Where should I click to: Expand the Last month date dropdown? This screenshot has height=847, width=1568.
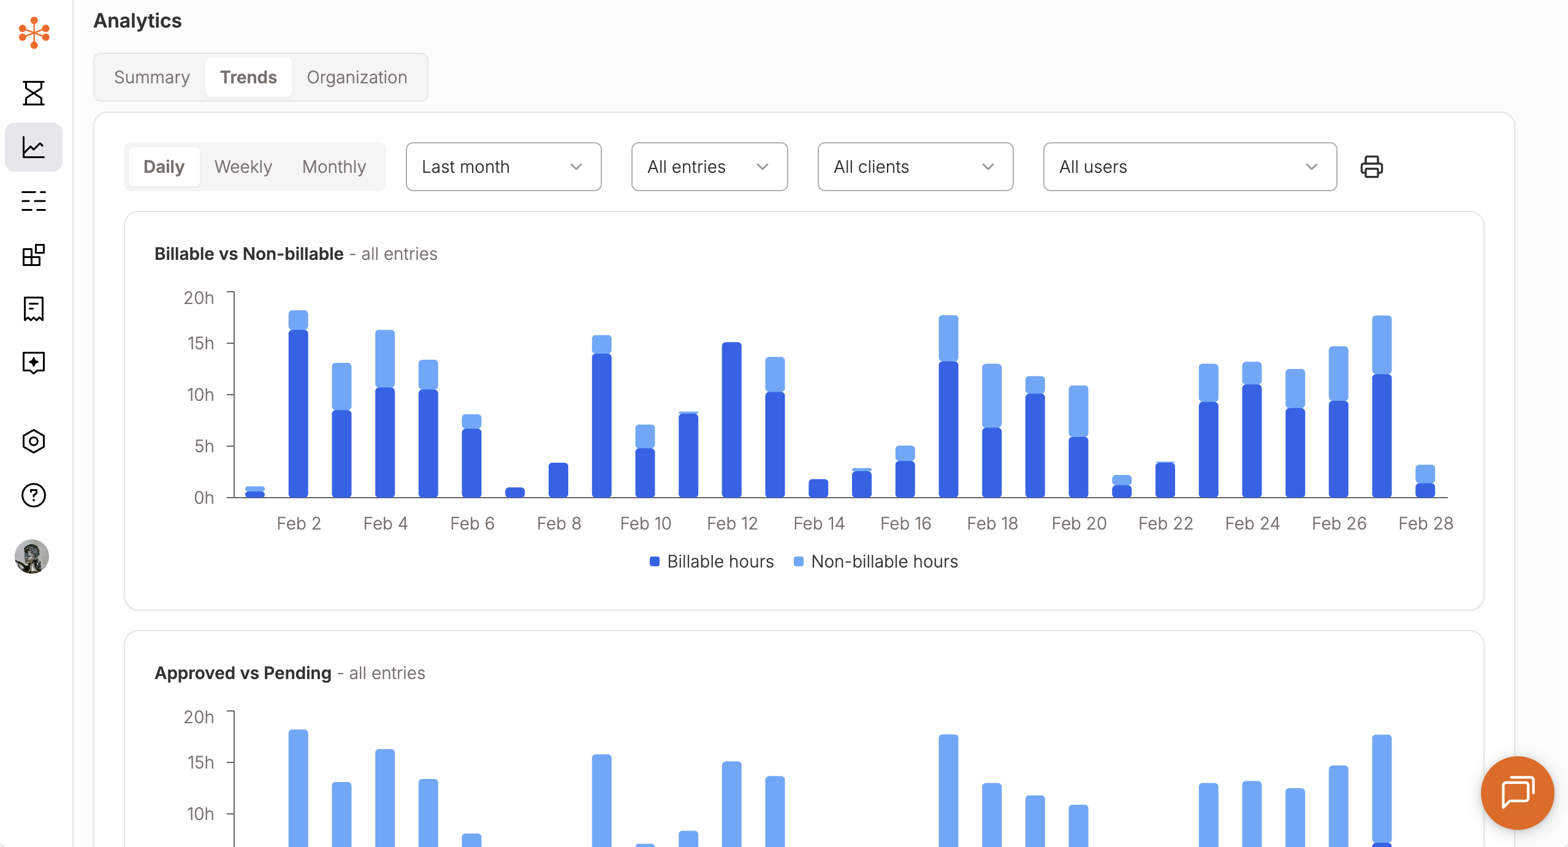coord(503,167)
